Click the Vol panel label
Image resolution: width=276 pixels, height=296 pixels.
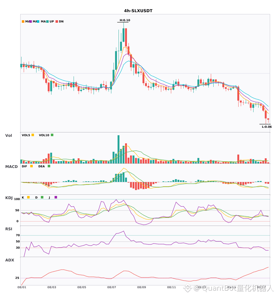pos(8,135)
